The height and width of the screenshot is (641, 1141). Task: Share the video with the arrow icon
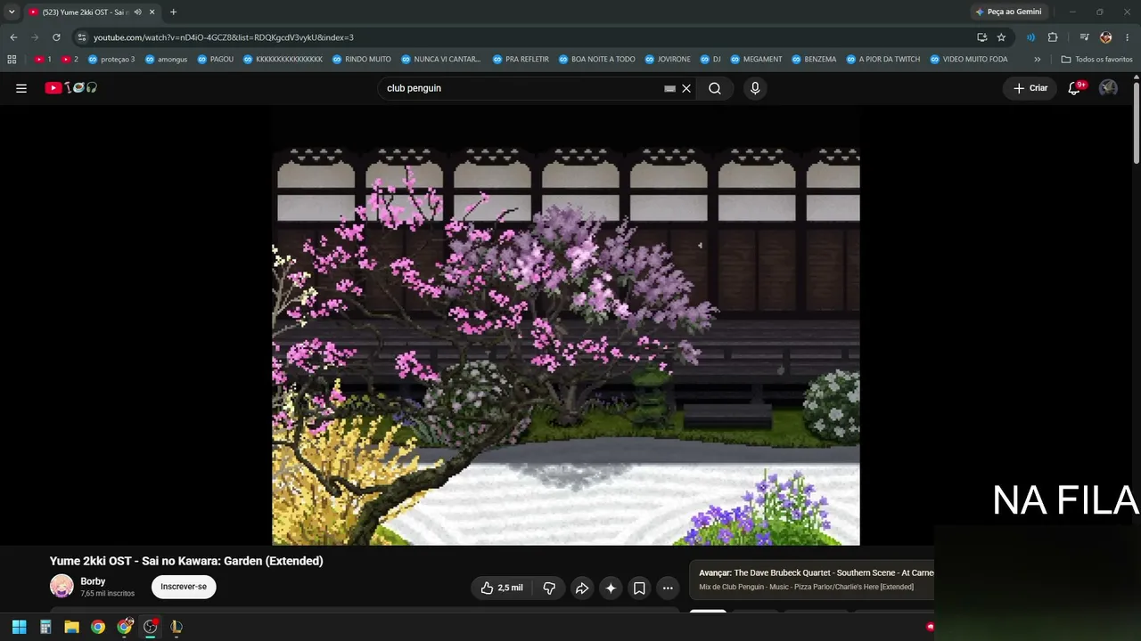tap(581, 588)
